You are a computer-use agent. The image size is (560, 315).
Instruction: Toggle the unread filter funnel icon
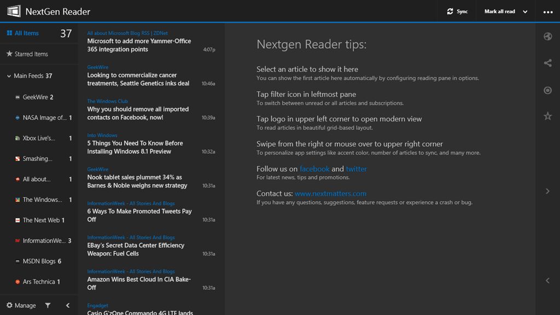click(48, 306)
